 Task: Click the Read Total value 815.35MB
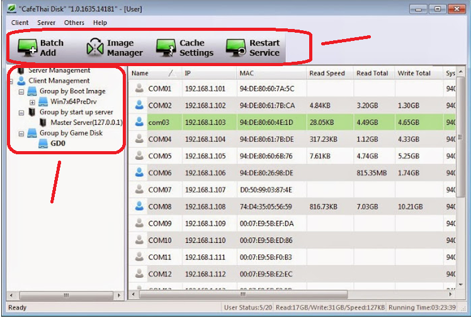pyautogui.click(x=372, y=173)
